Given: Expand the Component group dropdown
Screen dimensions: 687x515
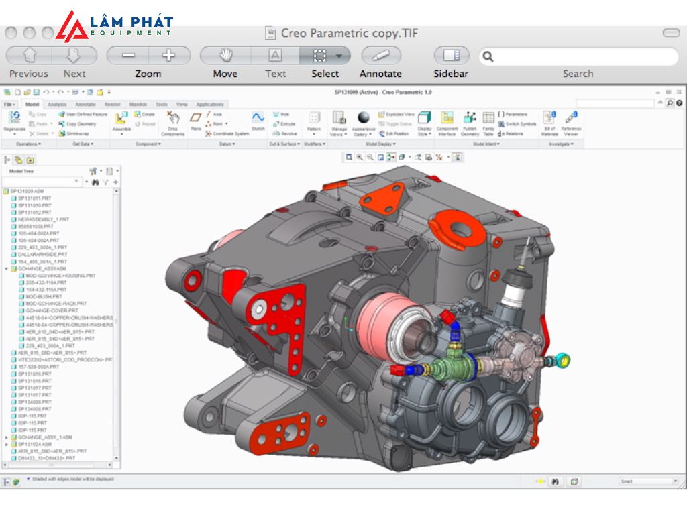Looking at the screenshot, I should coord(148,144).
